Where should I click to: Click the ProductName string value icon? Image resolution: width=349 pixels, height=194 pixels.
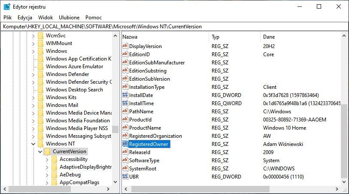coord(125,128)
